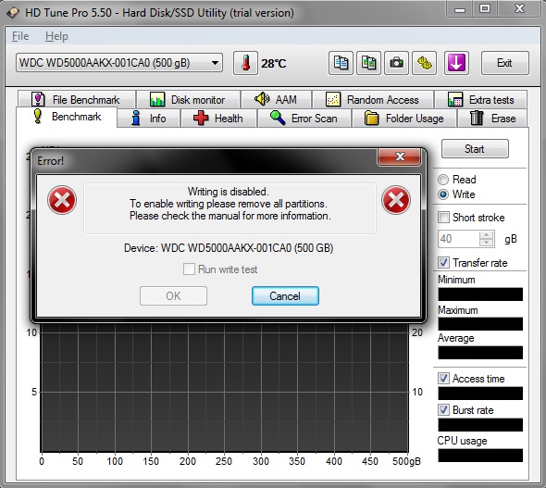Select the Read radio button
546x488 pixels.
click(x=443, y=180)
